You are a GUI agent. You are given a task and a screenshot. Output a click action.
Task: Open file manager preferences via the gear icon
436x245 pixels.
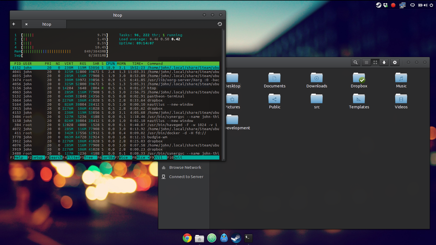click(395, 62)
